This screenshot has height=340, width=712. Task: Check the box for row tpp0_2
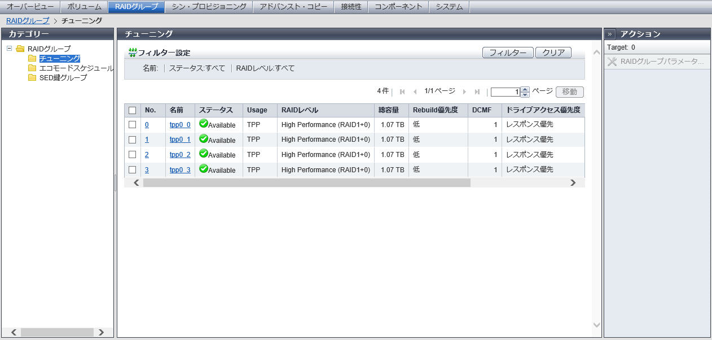click(x=133, y=155)
